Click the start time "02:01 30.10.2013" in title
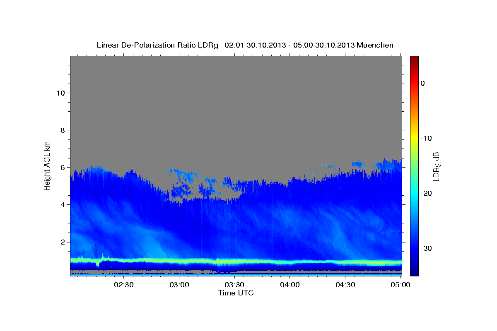The width and height of the screenshot is (497, 331). [255, 45]
